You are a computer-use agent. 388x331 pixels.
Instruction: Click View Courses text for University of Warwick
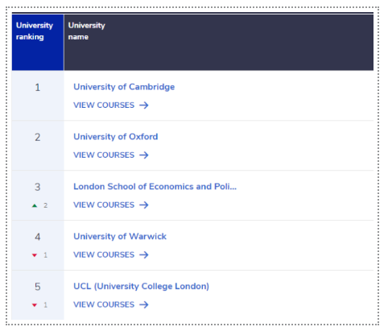pyautogui.click(x=104, y=254)
